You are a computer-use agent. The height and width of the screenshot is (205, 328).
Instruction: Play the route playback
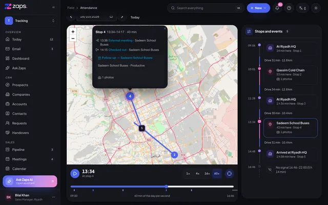click(x=75, y=173)
